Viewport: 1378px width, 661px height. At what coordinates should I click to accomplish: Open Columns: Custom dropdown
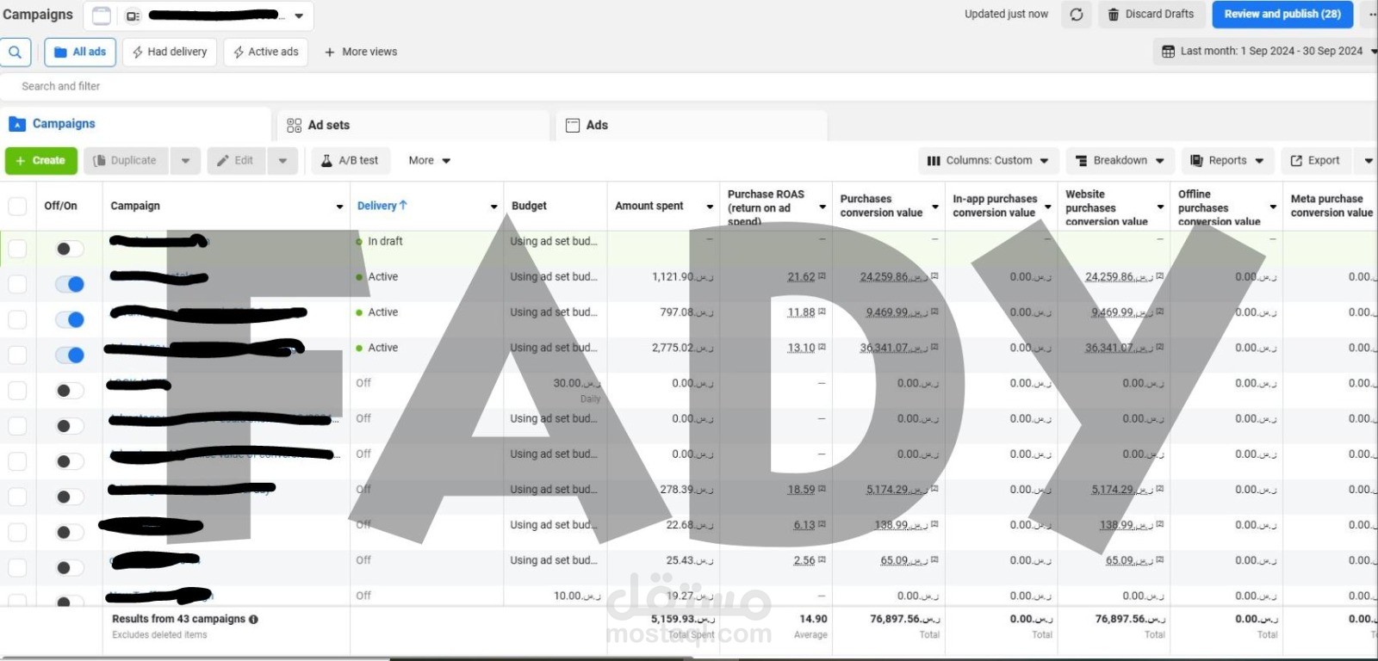[x=988, y=161]
